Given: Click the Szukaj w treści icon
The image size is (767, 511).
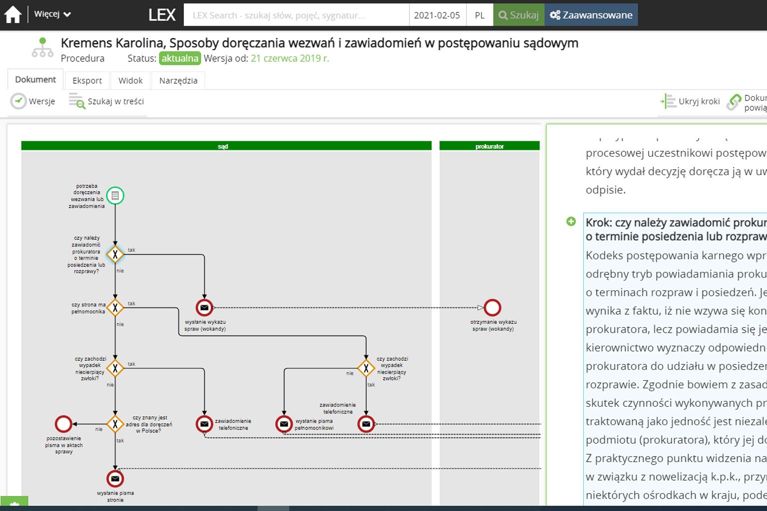Looking at the screenshot, I should tap(77, 101).
